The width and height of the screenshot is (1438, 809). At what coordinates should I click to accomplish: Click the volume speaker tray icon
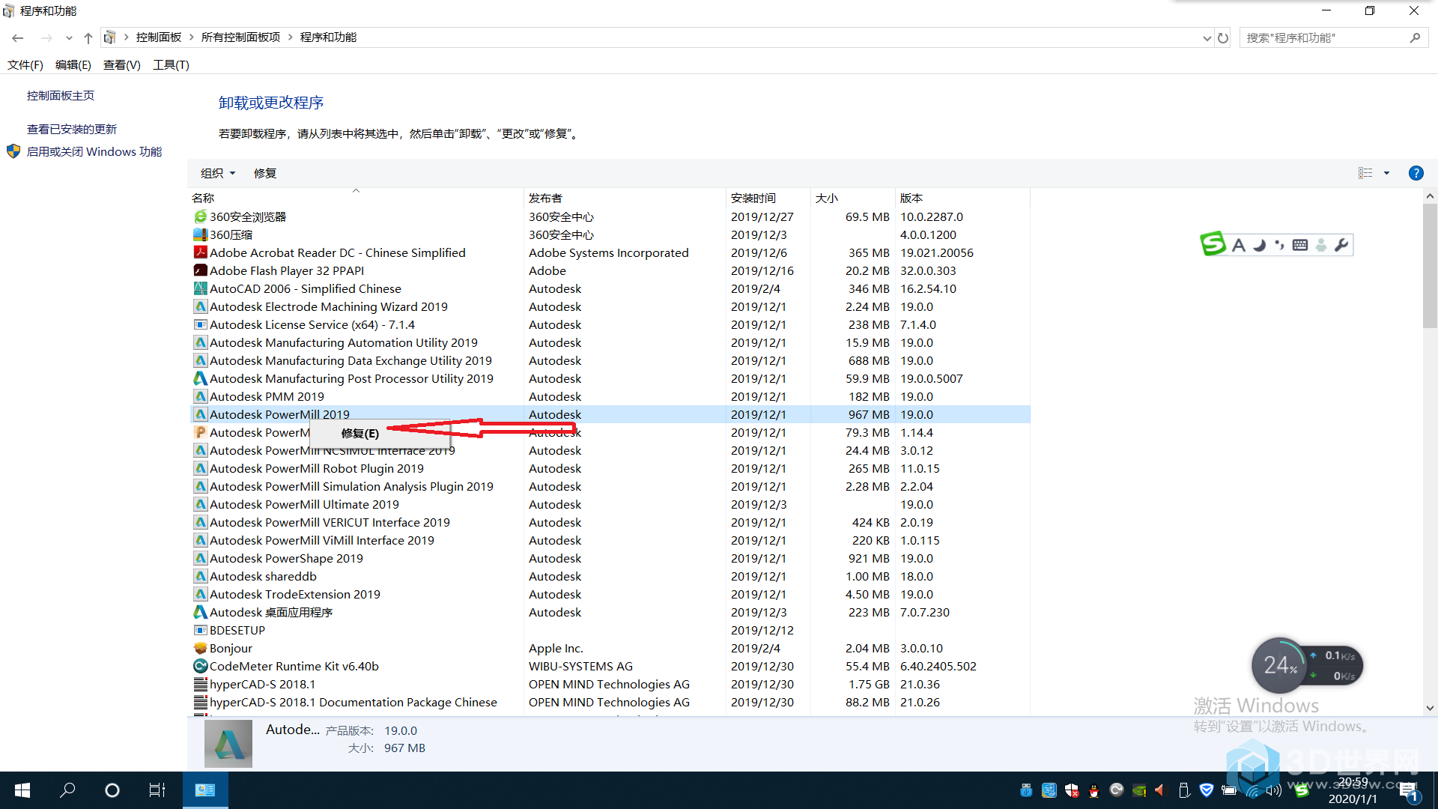pos(1273,790)
